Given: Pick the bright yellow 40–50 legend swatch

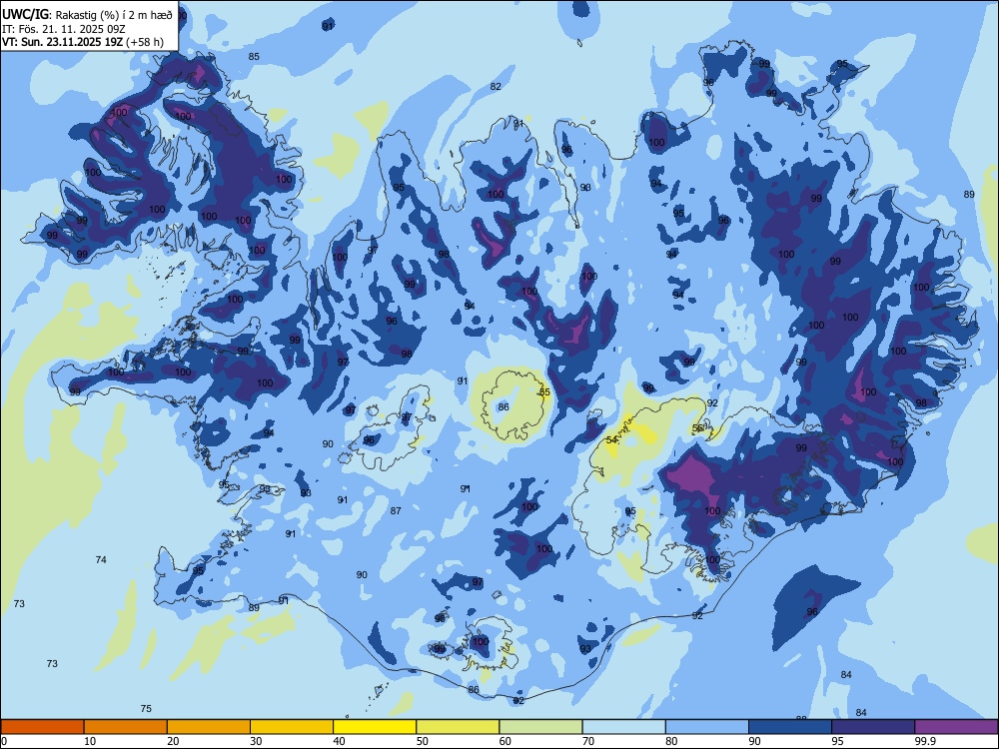Looking at the screenshot, I should (375, 727).
